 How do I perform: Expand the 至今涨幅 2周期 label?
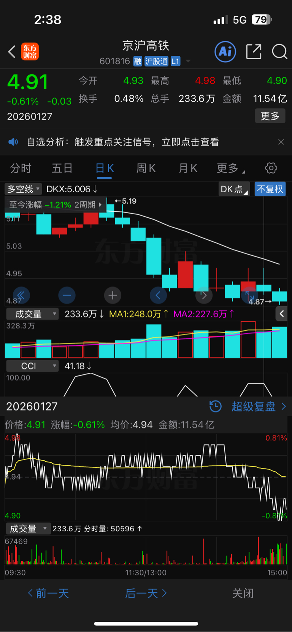coord(56,205)
